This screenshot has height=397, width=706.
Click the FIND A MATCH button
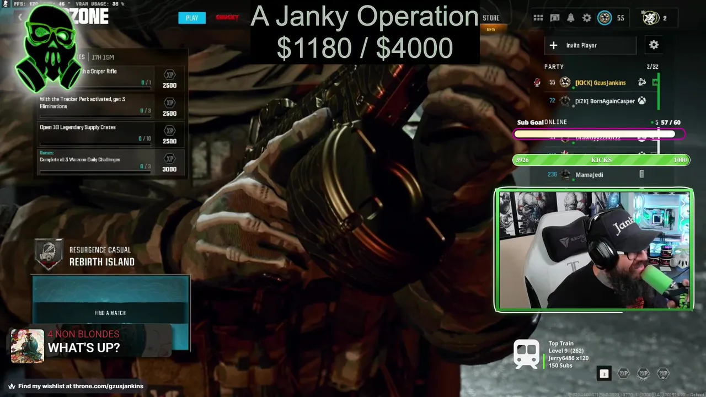[x=110, y=313]
